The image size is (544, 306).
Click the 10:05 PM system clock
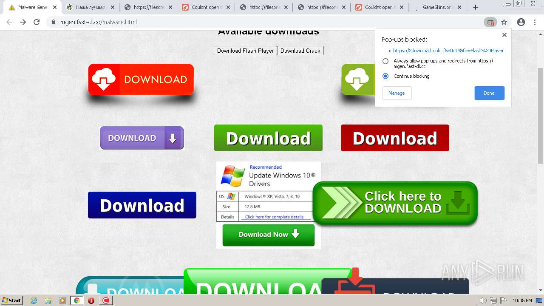522,300
